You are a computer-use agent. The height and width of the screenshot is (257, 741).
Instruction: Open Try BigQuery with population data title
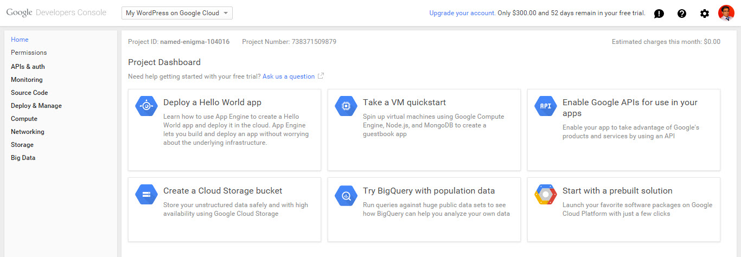tap(429, 190)
